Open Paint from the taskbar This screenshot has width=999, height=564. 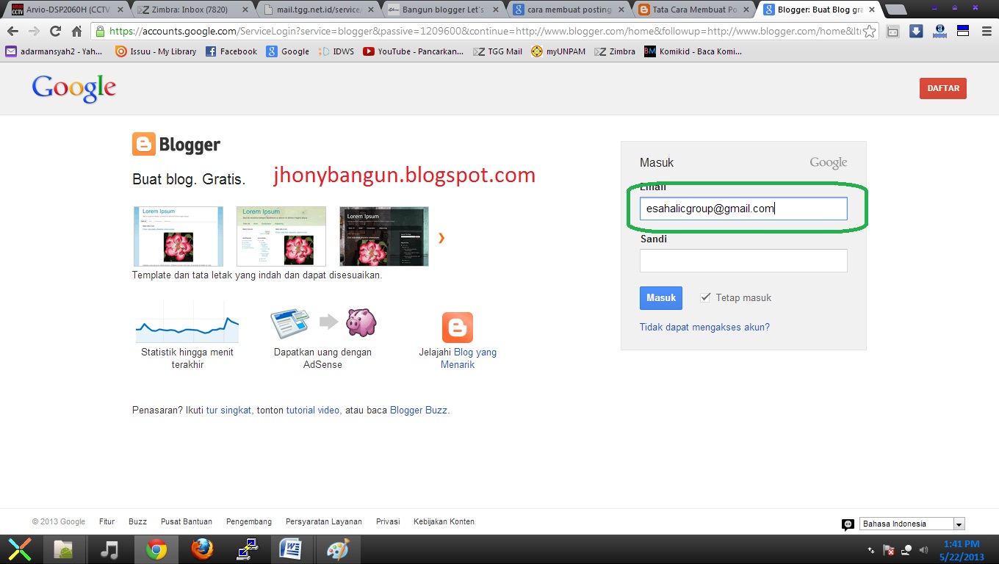click(x=338, y=549)
